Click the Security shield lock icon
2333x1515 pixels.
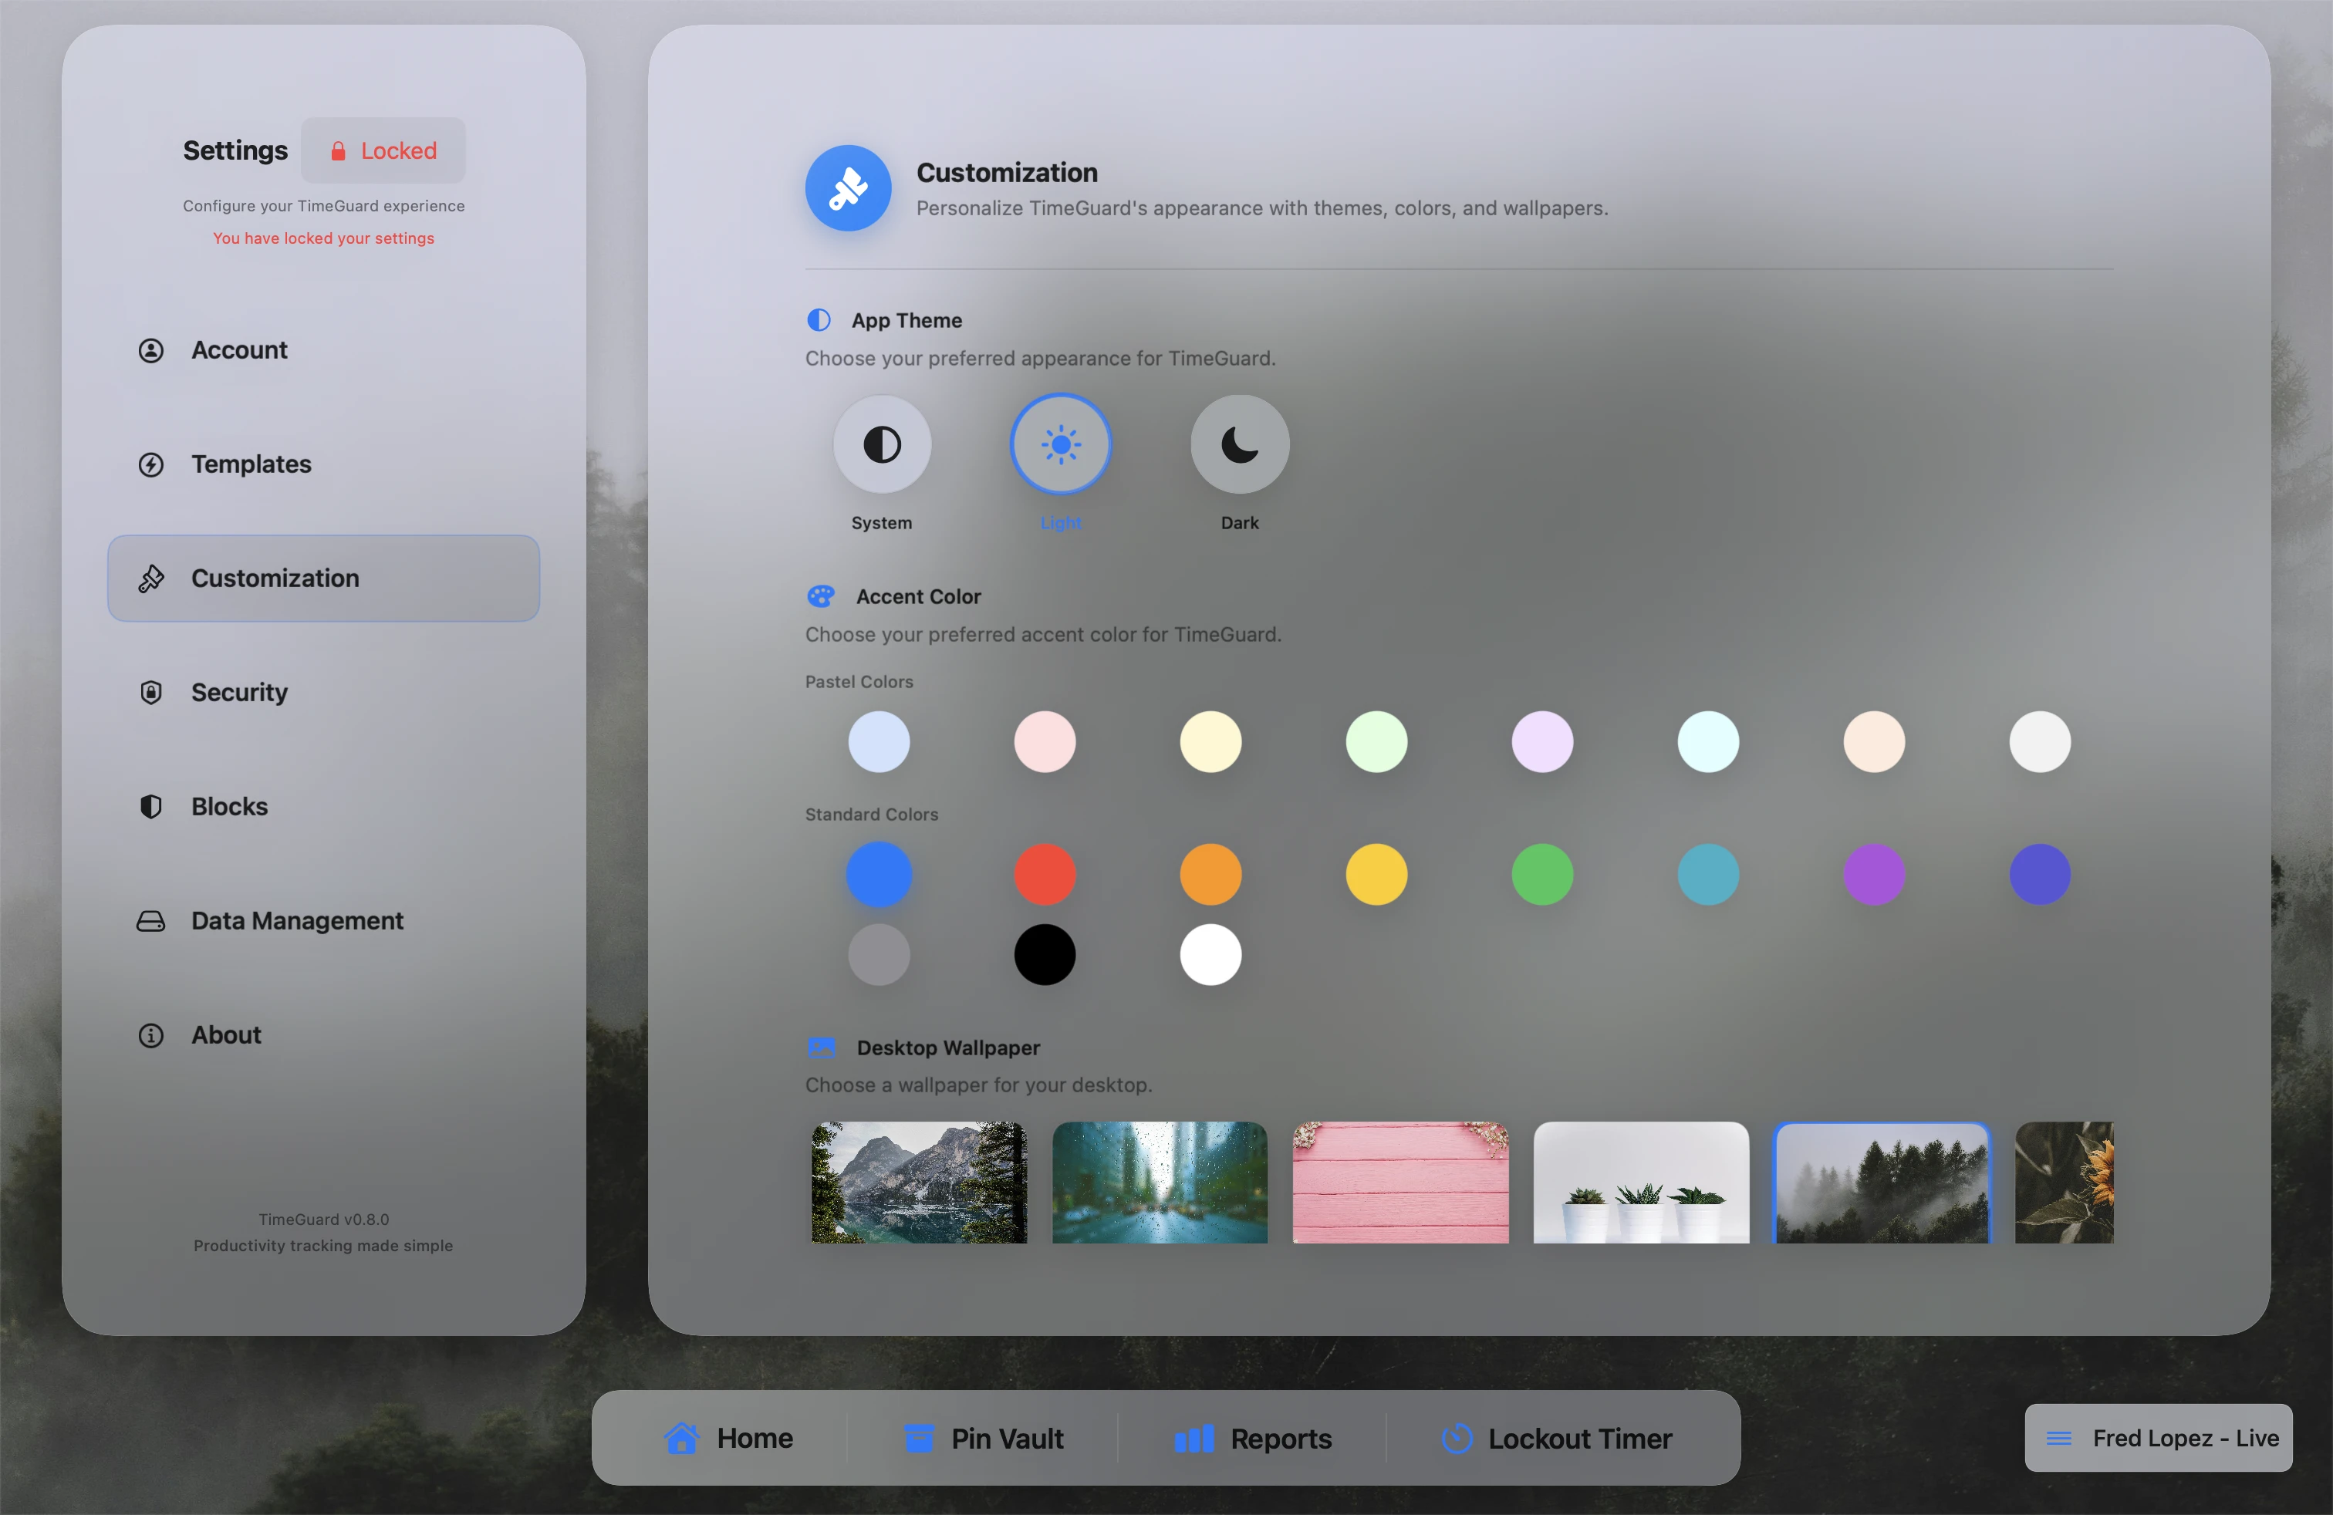151,693
